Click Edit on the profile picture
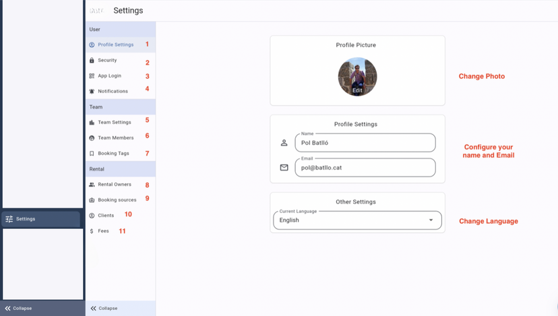The height and width of the screenshot is (316, 558). coord(357,90)
